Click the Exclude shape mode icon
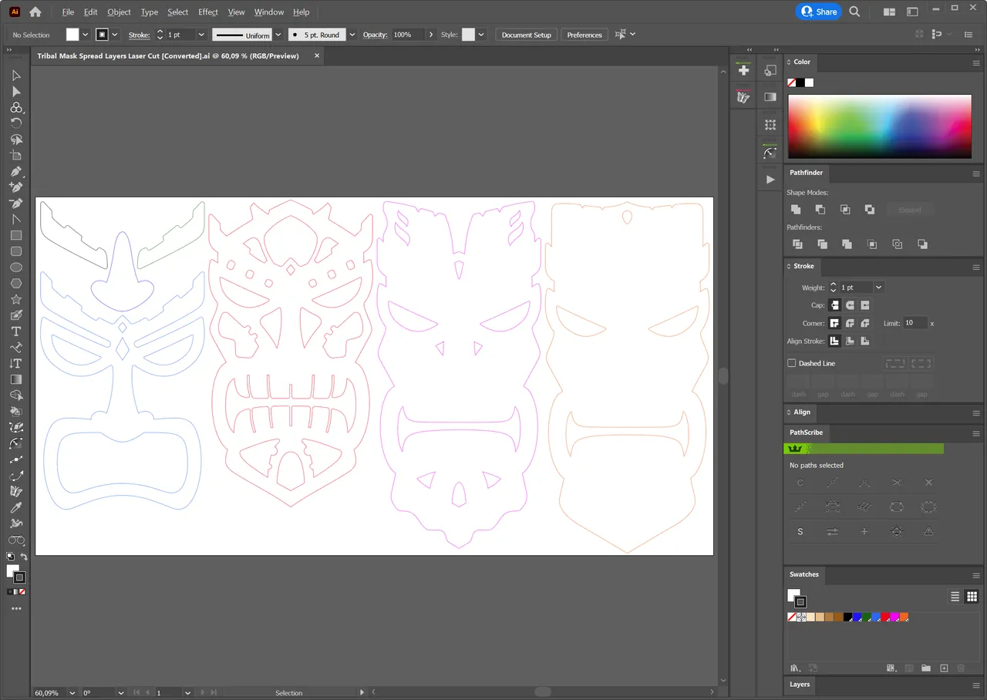 (870, 210)
